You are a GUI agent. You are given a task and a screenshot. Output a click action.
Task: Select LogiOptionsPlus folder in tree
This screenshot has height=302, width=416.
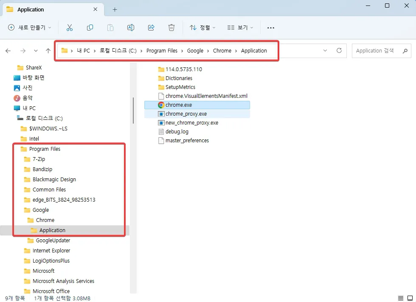(x=51, y=261)
